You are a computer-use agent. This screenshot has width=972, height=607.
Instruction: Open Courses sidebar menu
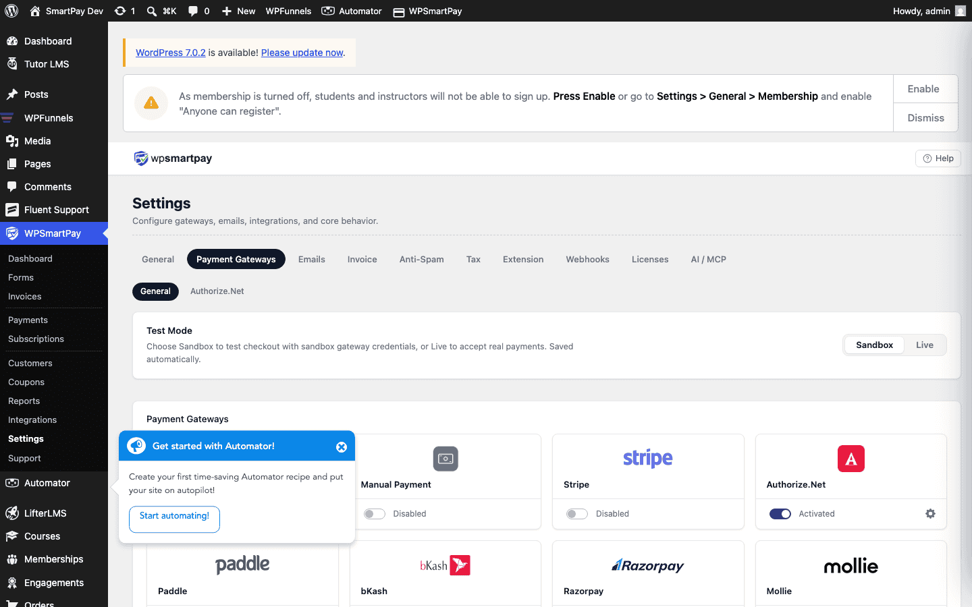coord(54,536)
